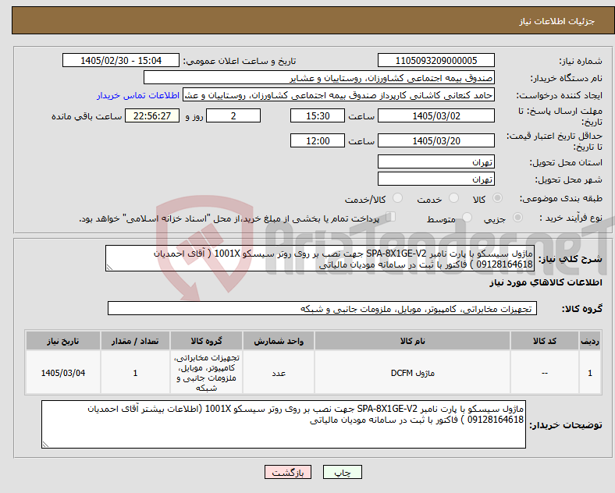Click the ساعت باقی مانده label
Image resolution: width=615 pixels, height=493 pixels.
pyautogui.click(x=87, y=116)
